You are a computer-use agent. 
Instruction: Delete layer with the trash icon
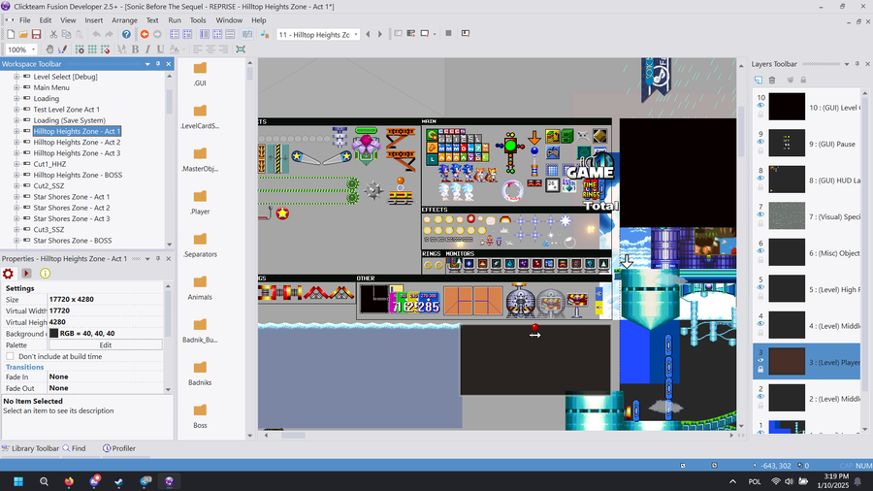point(772,81)
